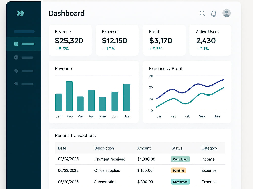Click the Completed badge for Subscription row
Viewport: 253px width, 189px height.
(x=180, y=182)
